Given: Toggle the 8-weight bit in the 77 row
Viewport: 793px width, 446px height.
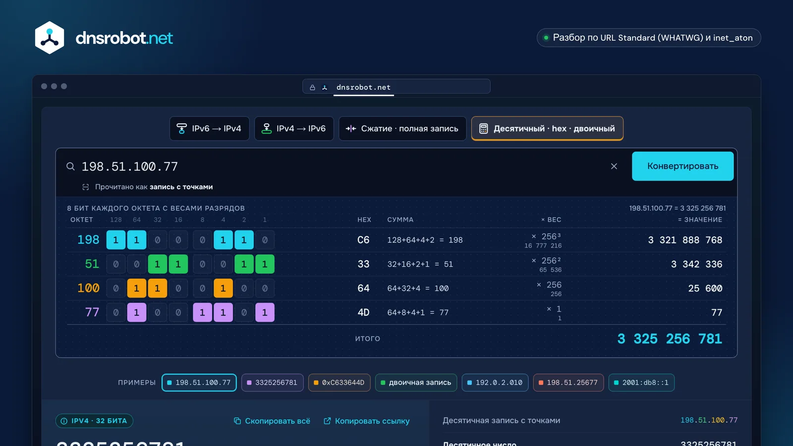Looking at the screenshot, I should point(202,313).
